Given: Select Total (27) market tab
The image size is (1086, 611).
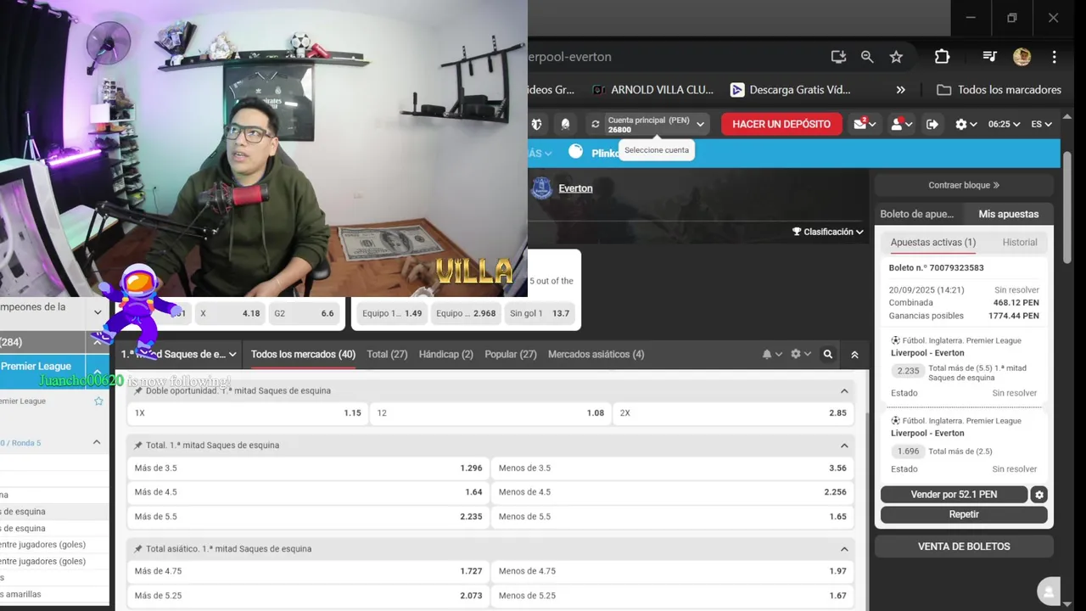Looking at the screenshot, I should 387,354.
